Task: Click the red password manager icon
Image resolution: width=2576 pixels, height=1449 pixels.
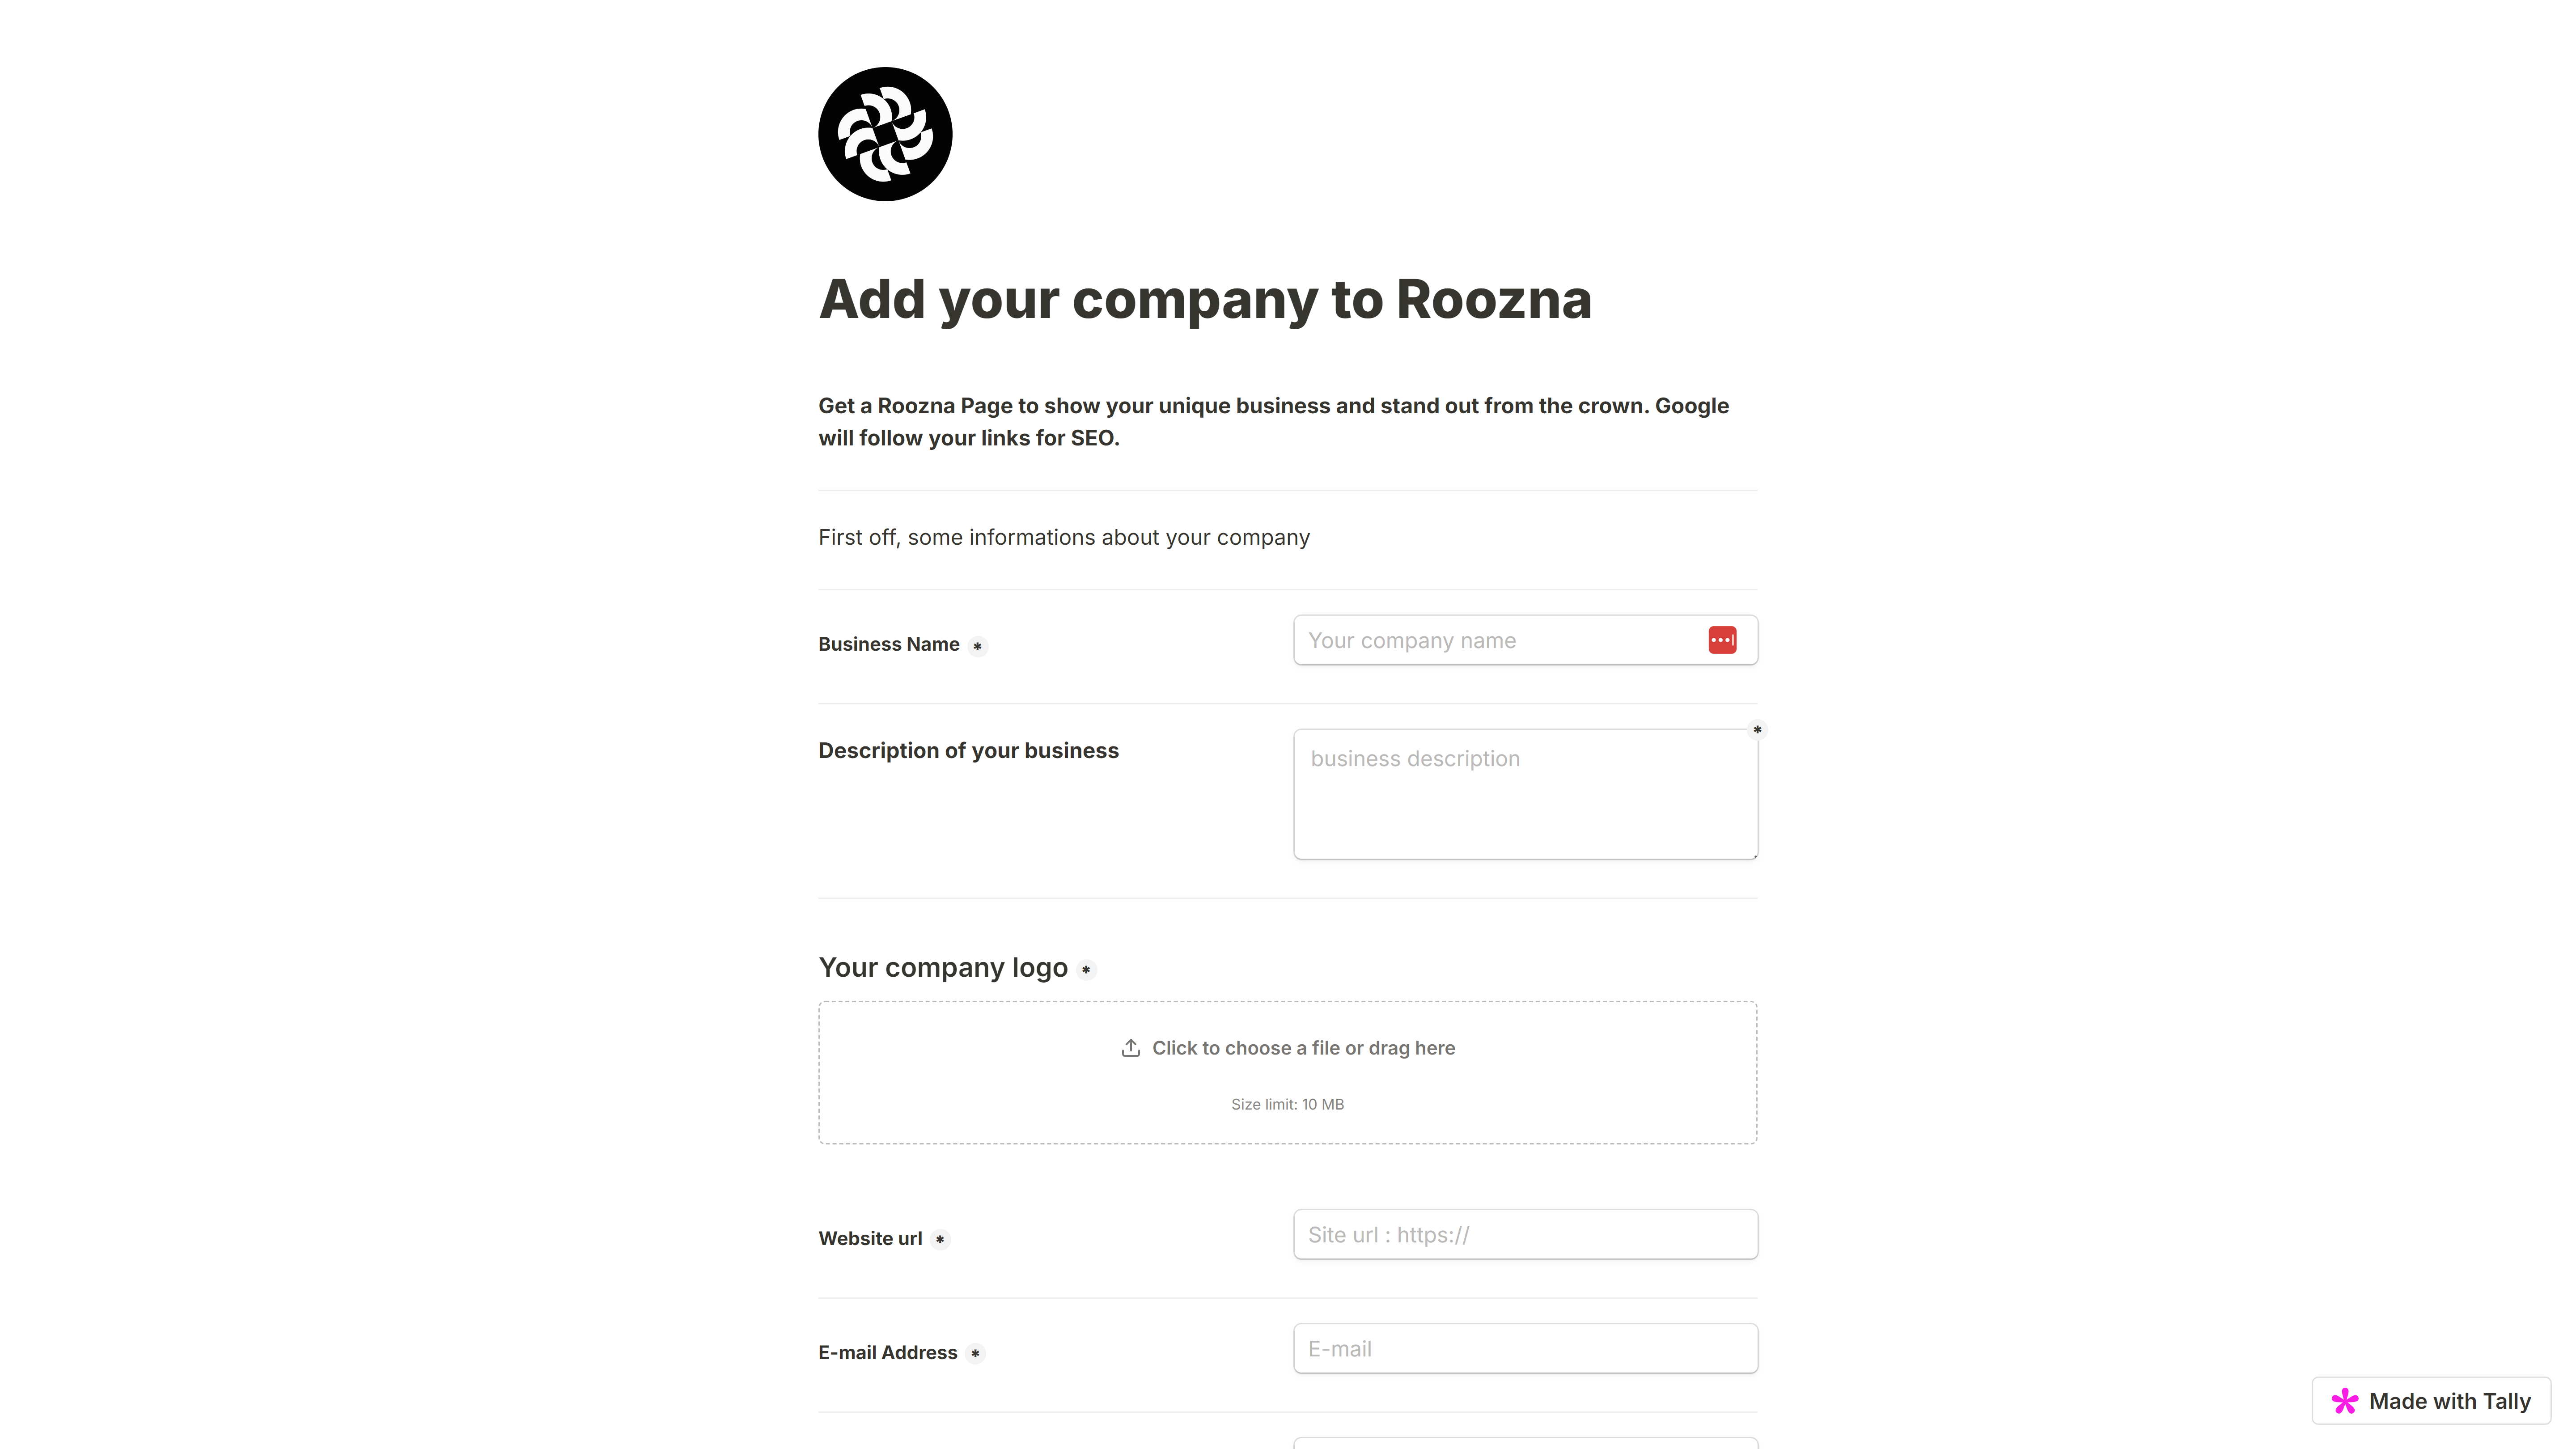Action: [x=1722, y=640]
